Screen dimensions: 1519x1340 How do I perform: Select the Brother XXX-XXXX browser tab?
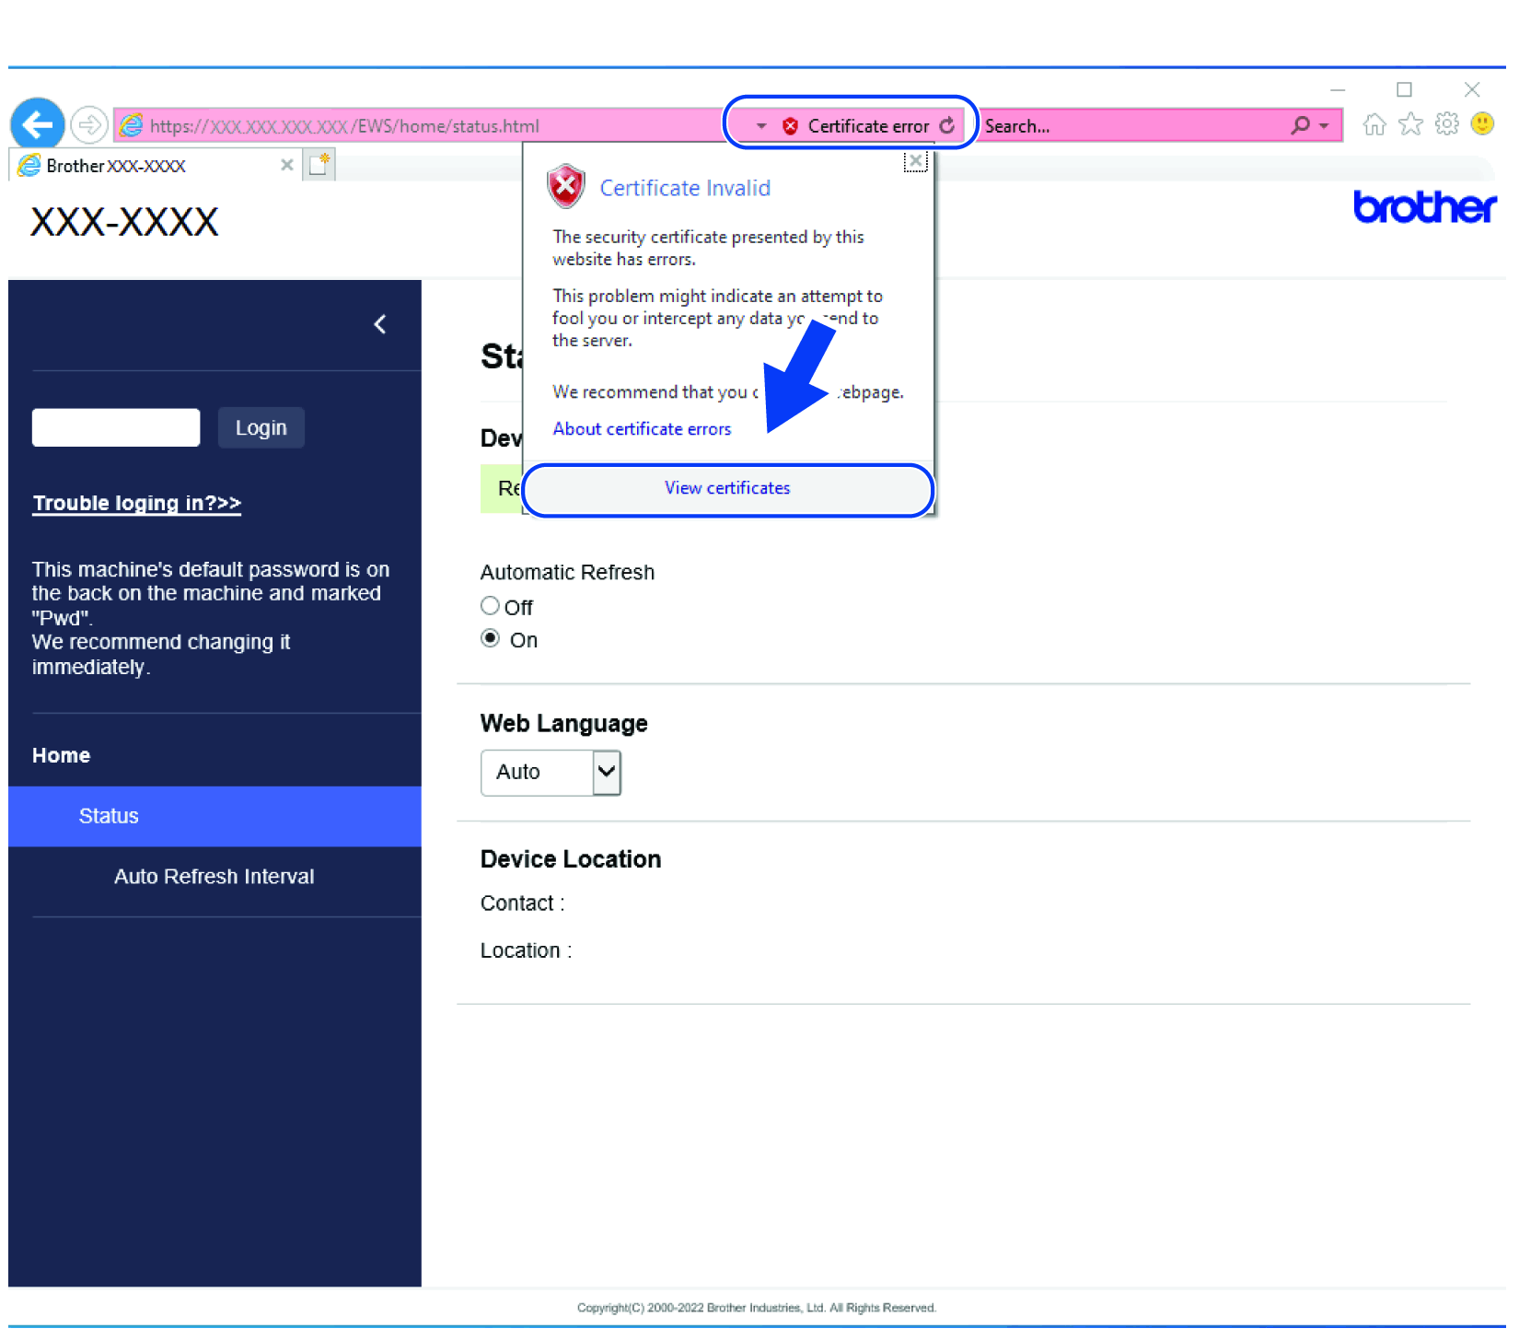[x=155, y=166]
